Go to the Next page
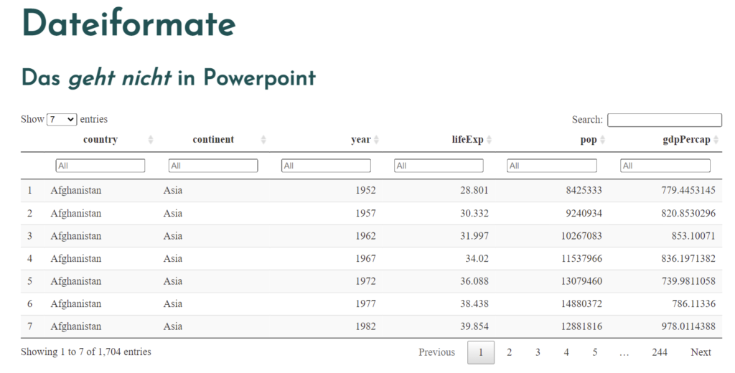 701,352
